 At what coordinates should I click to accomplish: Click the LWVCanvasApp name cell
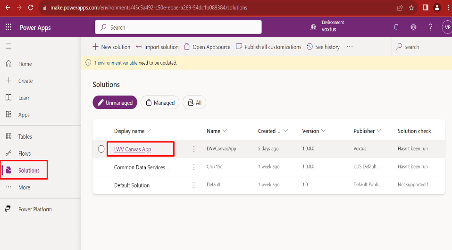click(x=221, y=149)
